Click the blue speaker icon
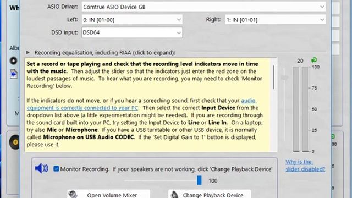This screenshot has height=198, width=352. [x=42, y=168]
